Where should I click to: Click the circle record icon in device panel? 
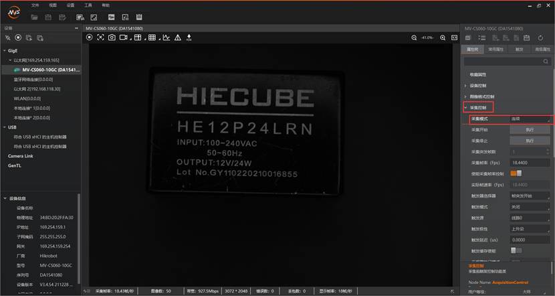[19, 38]
